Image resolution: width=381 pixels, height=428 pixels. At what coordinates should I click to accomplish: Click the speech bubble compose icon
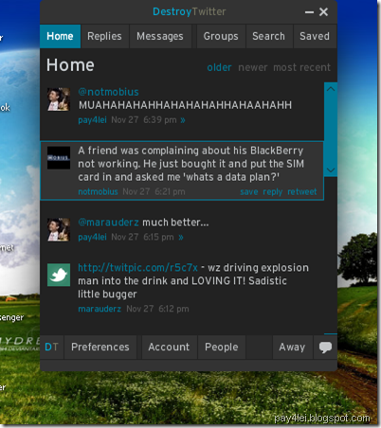(325, 348)
